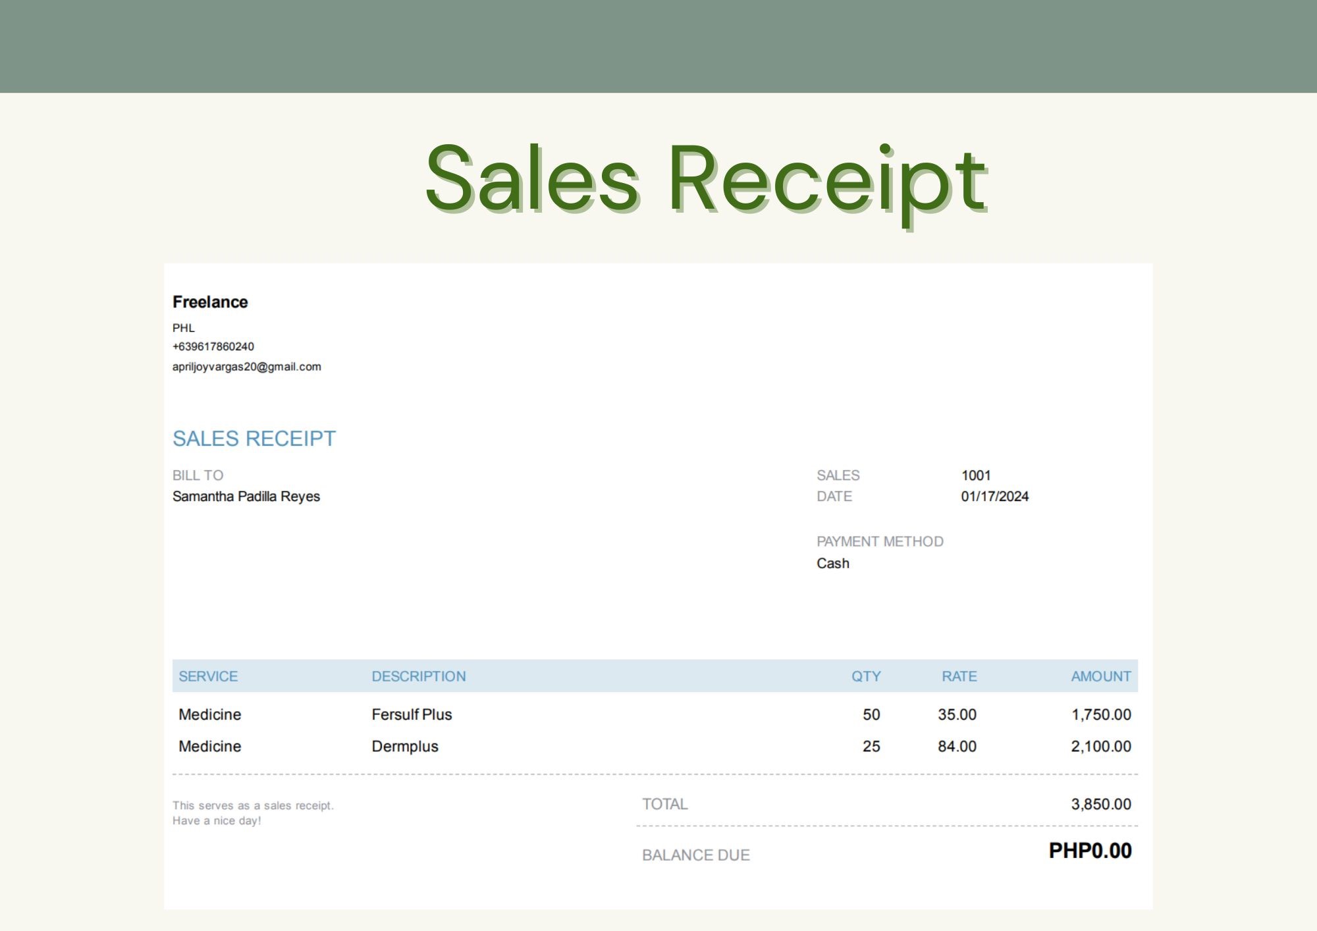Click the PHP0.00 balance due

point(1090,851)
